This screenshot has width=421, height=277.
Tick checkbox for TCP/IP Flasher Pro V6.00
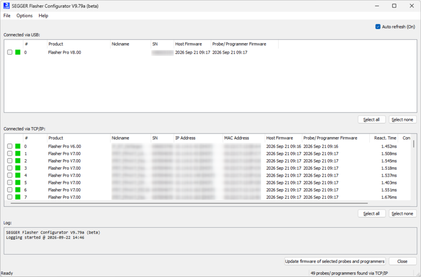tap(9, 146)
